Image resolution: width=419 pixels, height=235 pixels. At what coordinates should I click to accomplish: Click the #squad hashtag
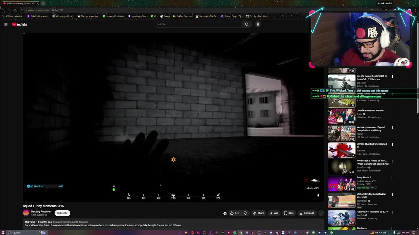pos(57,222)
